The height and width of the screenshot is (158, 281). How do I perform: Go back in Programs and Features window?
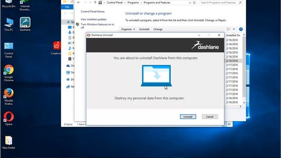click(79, 3)
